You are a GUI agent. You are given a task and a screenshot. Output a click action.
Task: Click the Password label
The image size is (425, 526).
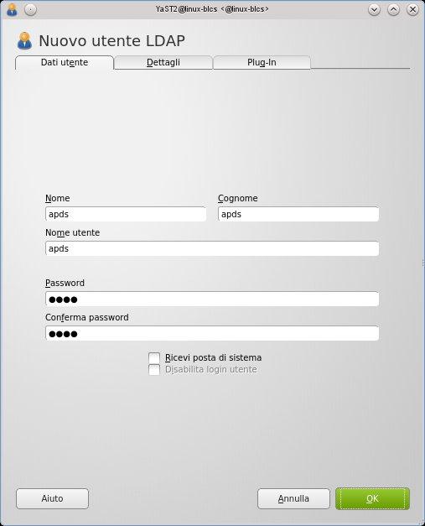[x=65, y=283]
